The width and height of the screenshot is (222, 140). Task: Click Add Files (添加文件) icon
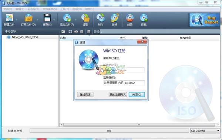[x=67, y=18]
